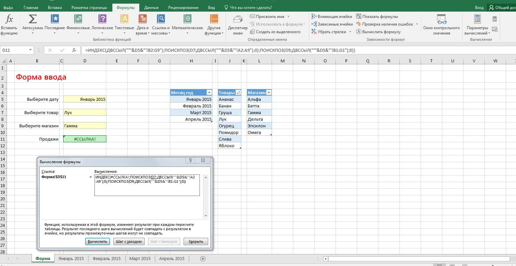Click Проверка наличия ошибок
Image resolution: width=516 pixels, height=266 pixels.
click(x=385, y=24)
